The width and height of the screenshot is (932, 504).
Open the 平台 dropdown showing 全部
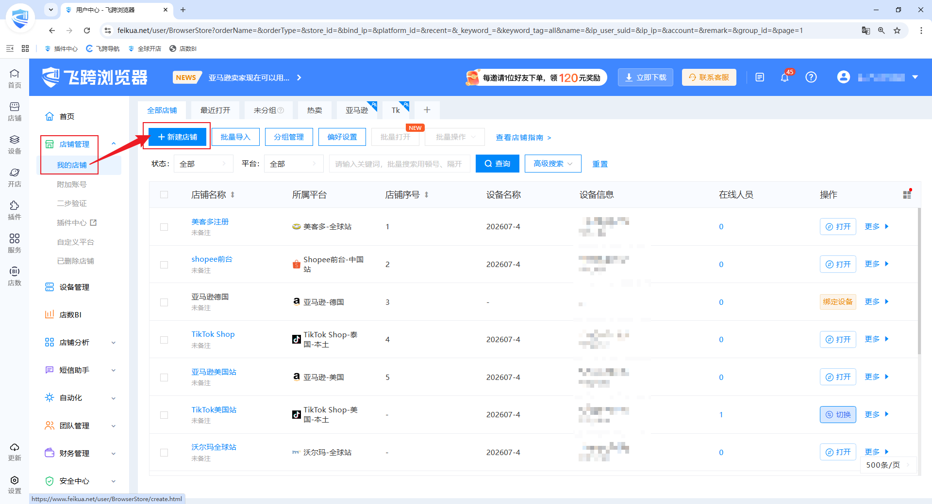point(294,164)
